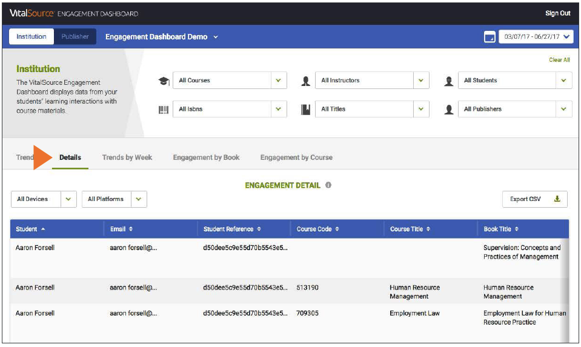Viewport: 581px width, 347px height.
Task: Click the barcode icon beside All Isbns
Action: [x=164, y=110]
